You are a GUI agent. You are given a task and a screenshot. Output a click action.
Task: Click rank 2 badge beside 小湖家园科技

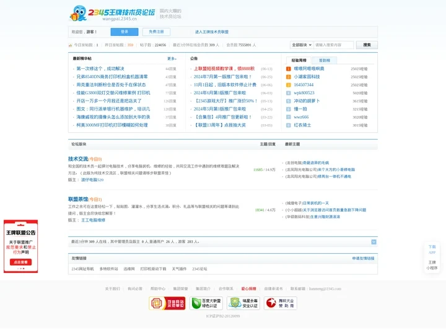coord(288,77)
